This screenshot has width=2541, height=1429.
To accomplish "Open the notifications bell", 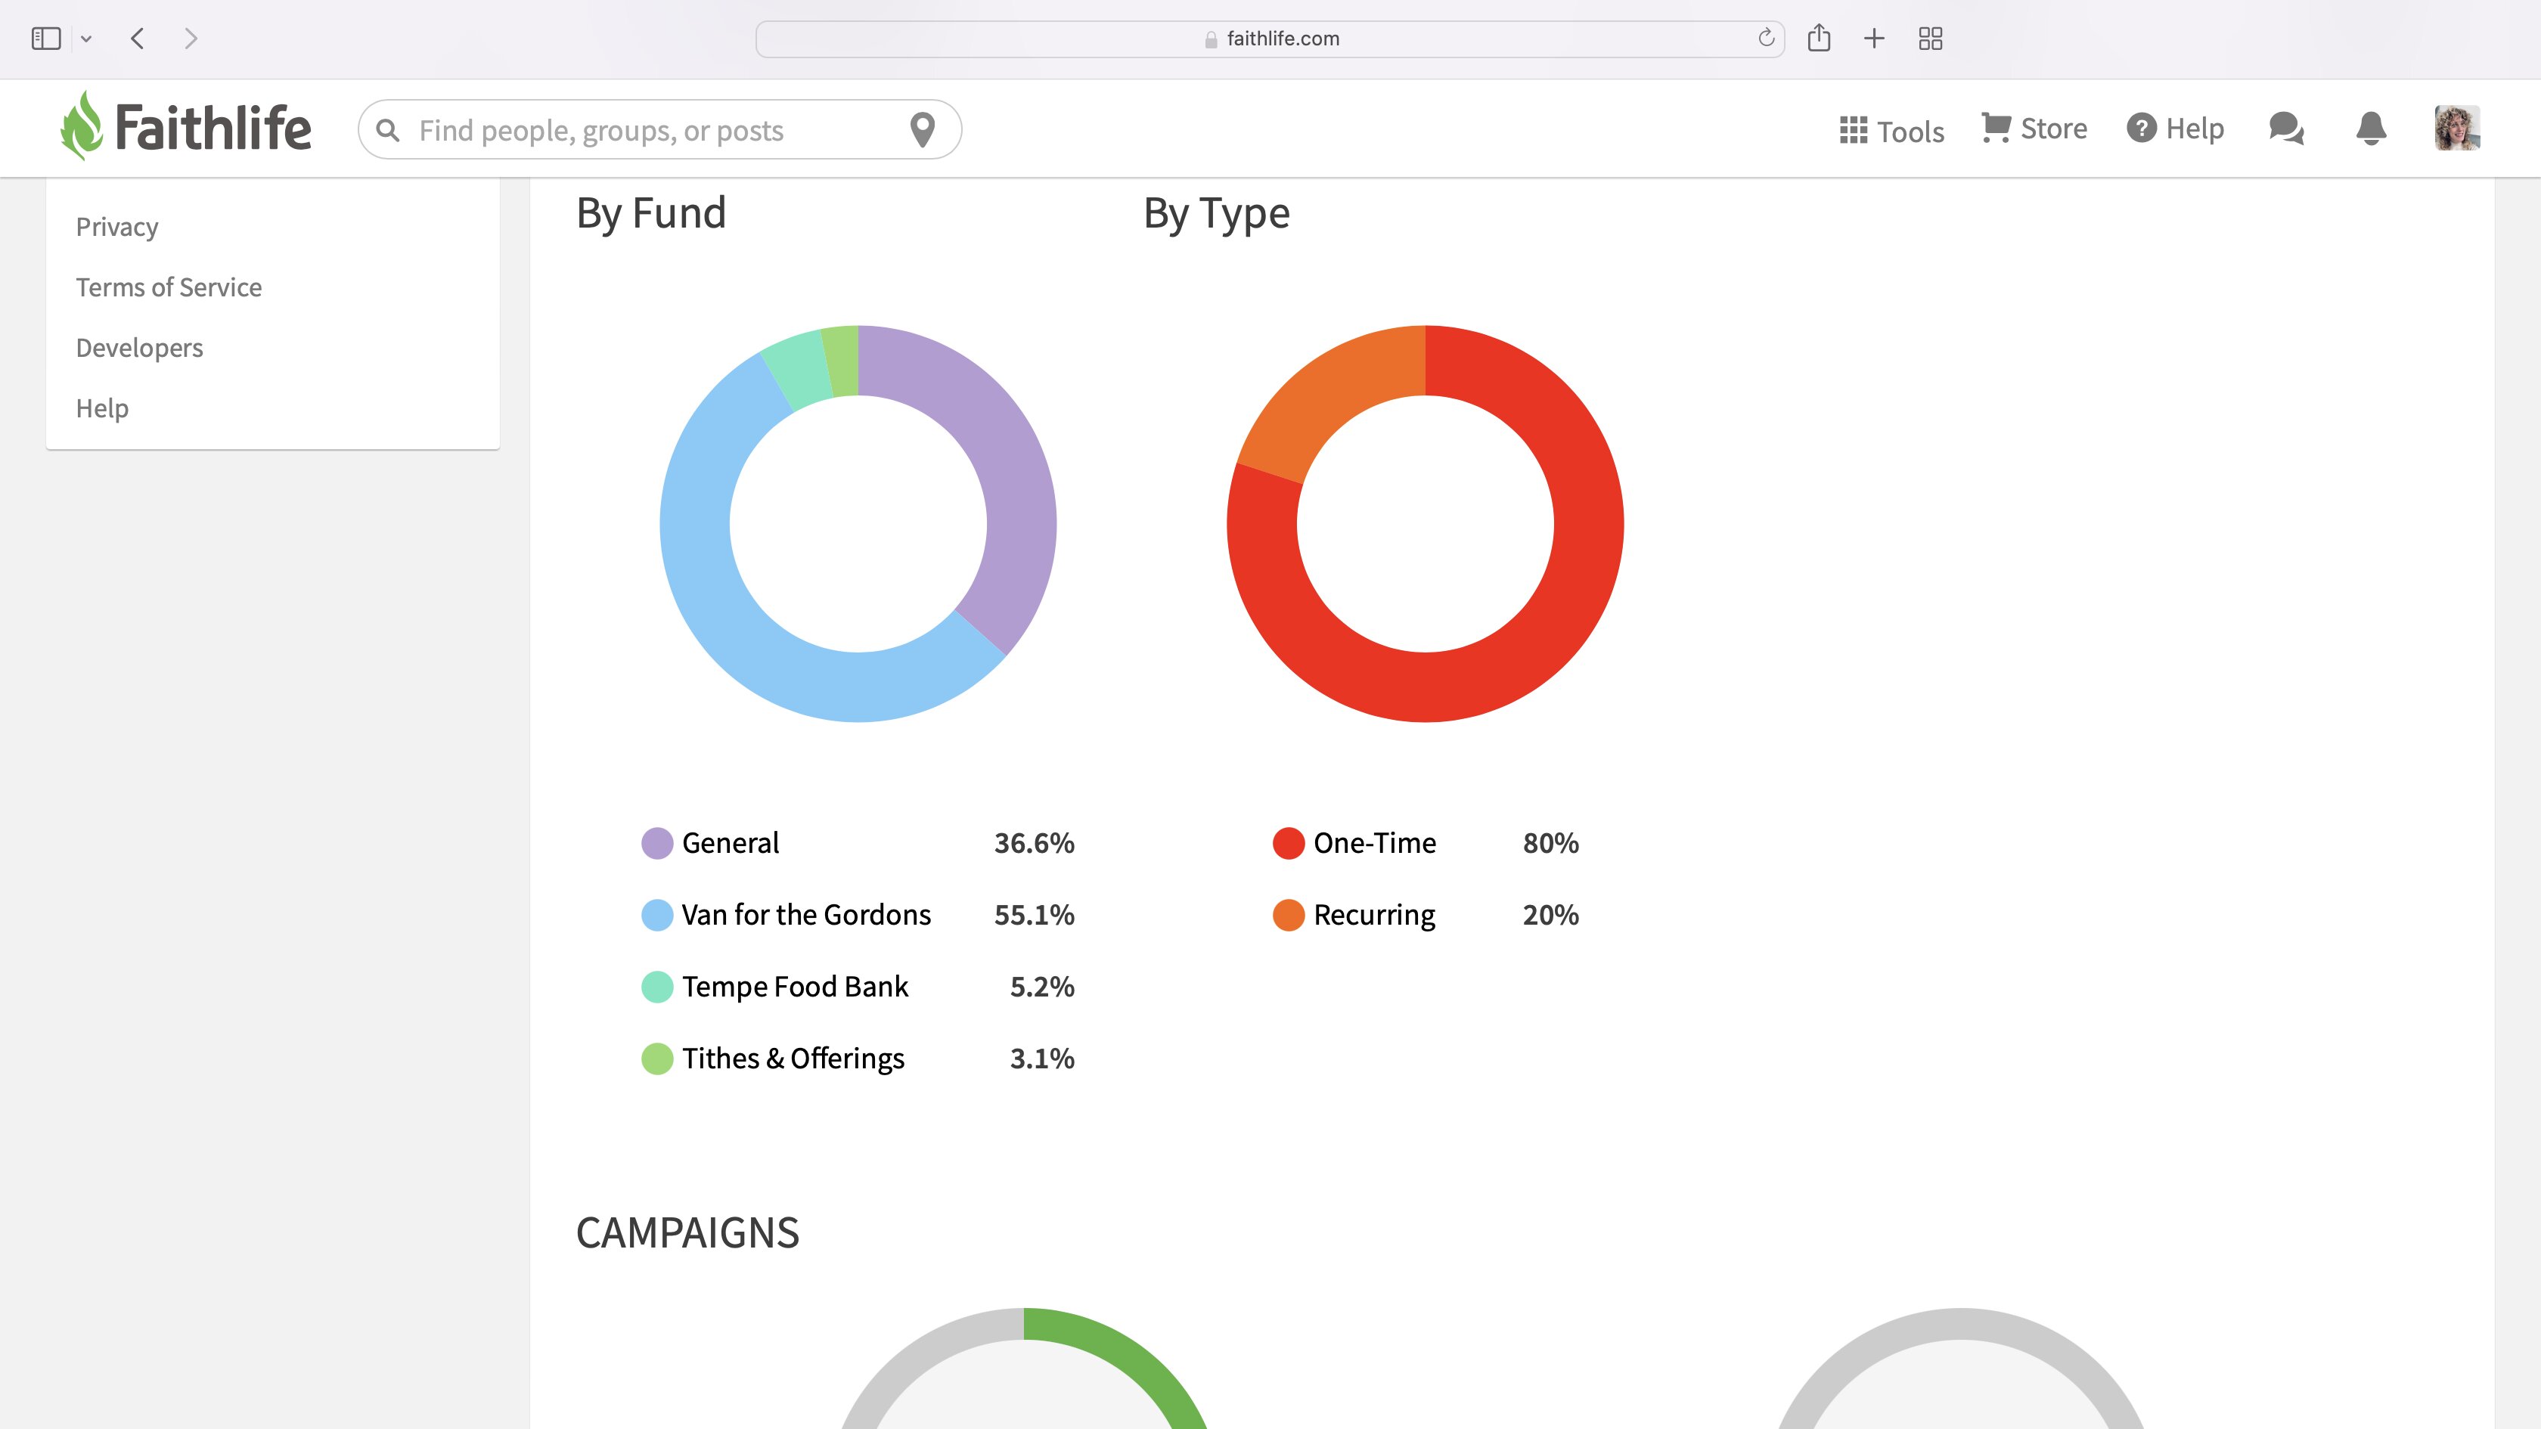I will (2372, 129).
